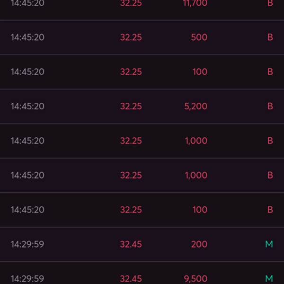The height and width of the screenshot is (284, 284).
Task: Click timestamp 14:45:20 in the 5,200-volume row
Action: [x=27, y=106]
